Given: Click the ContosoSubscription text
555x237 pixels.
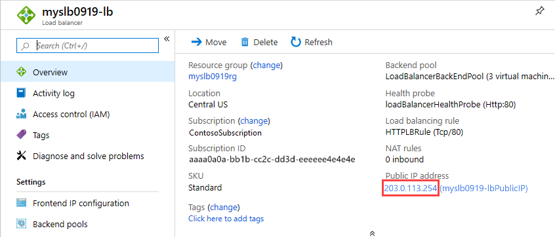Looking at the screenshot, I should point(226,133).
